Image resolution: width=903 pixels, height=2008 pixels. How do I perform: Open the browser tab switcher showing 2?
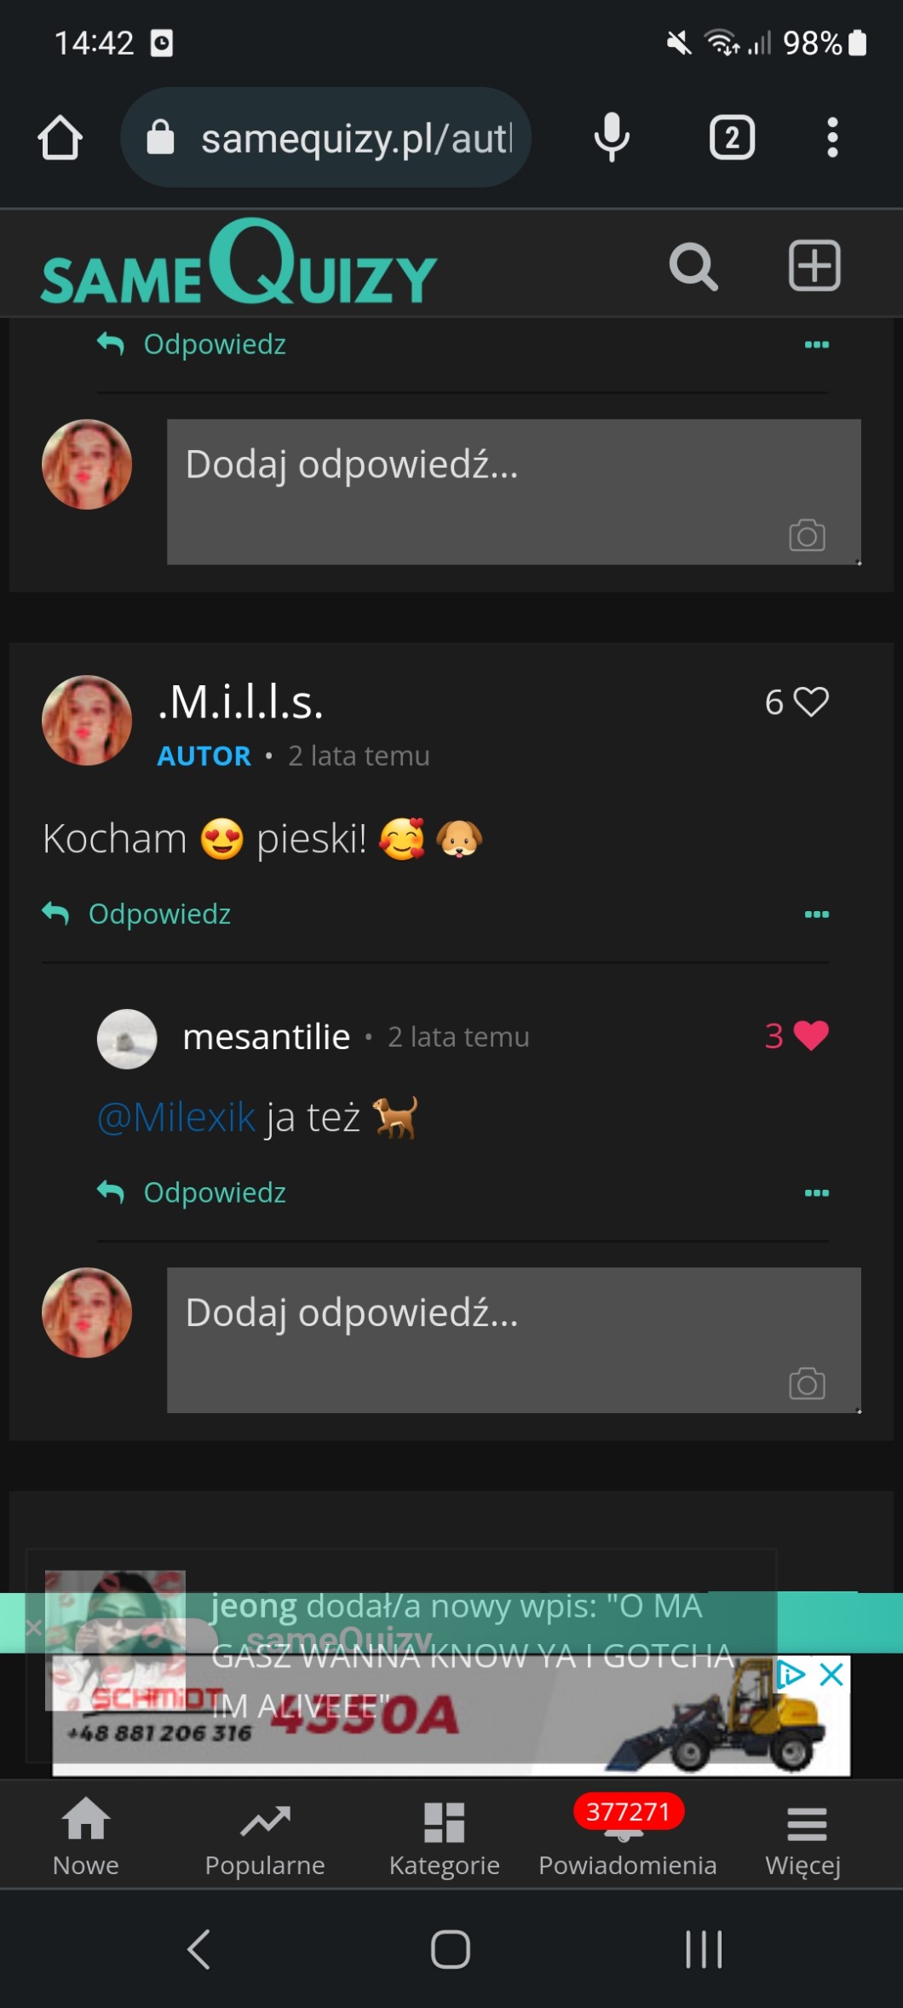[732, 138]
